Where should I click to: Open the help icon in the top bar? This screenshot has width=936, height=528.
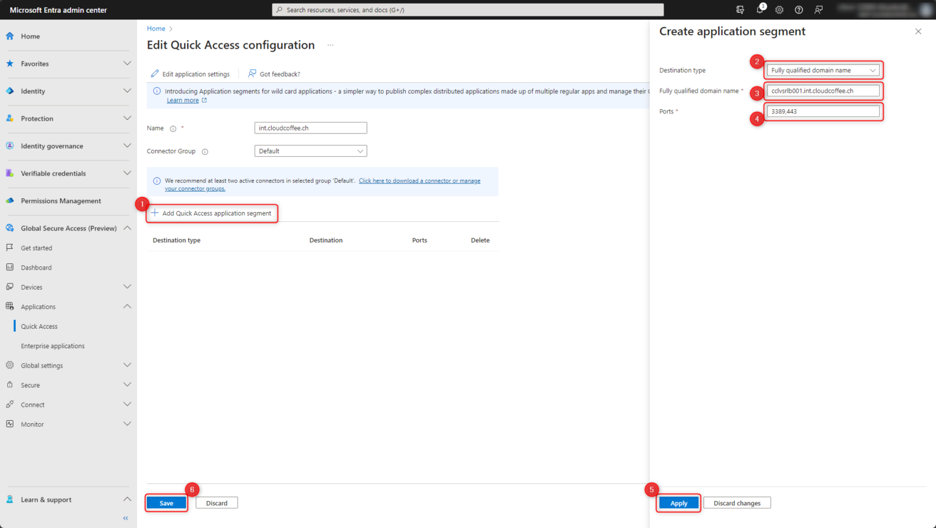point(798,9)
